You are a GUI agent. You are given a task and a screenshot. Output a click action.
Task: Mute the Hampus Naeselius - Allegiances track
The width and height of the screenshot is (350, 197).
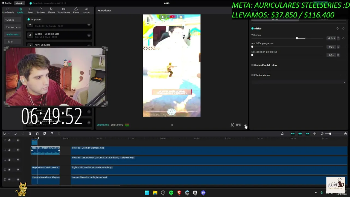(x=18, y=179)
